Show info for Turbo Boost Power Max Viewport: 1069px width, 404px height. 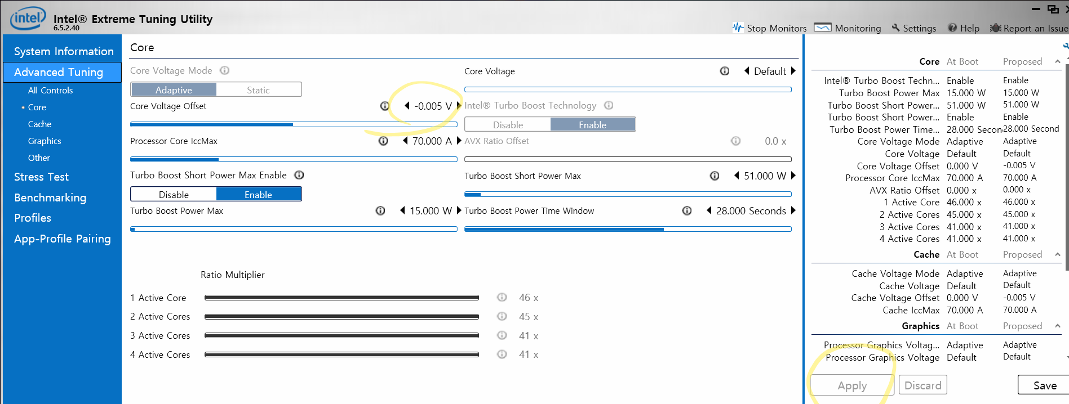(x=380, y=210)
